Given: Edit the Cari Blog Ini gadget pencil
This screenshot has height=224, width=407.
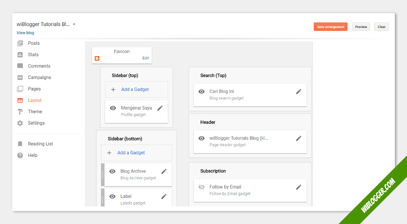Looking at the screenshot, I should [x=299, y=92].
